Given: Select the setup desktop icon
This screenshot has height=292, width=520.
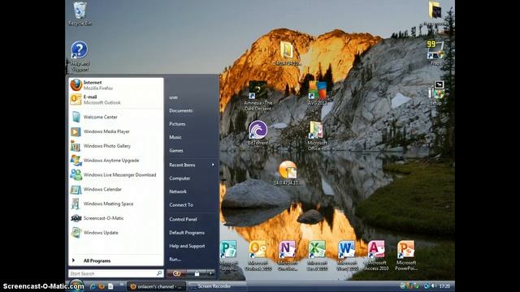Looking at the screenshot, I should point(437,93).
